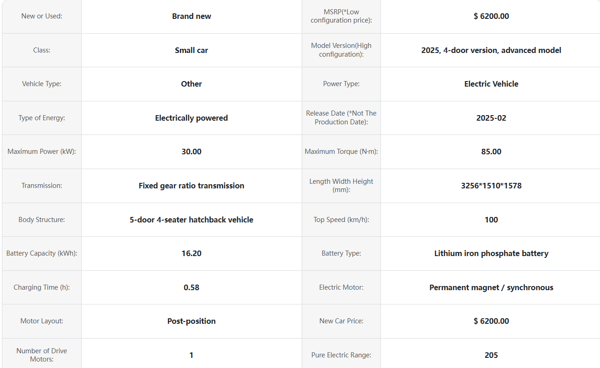600x368 pixels.
Task: Select the Model Version value text
Action: [x=491, y=50]
